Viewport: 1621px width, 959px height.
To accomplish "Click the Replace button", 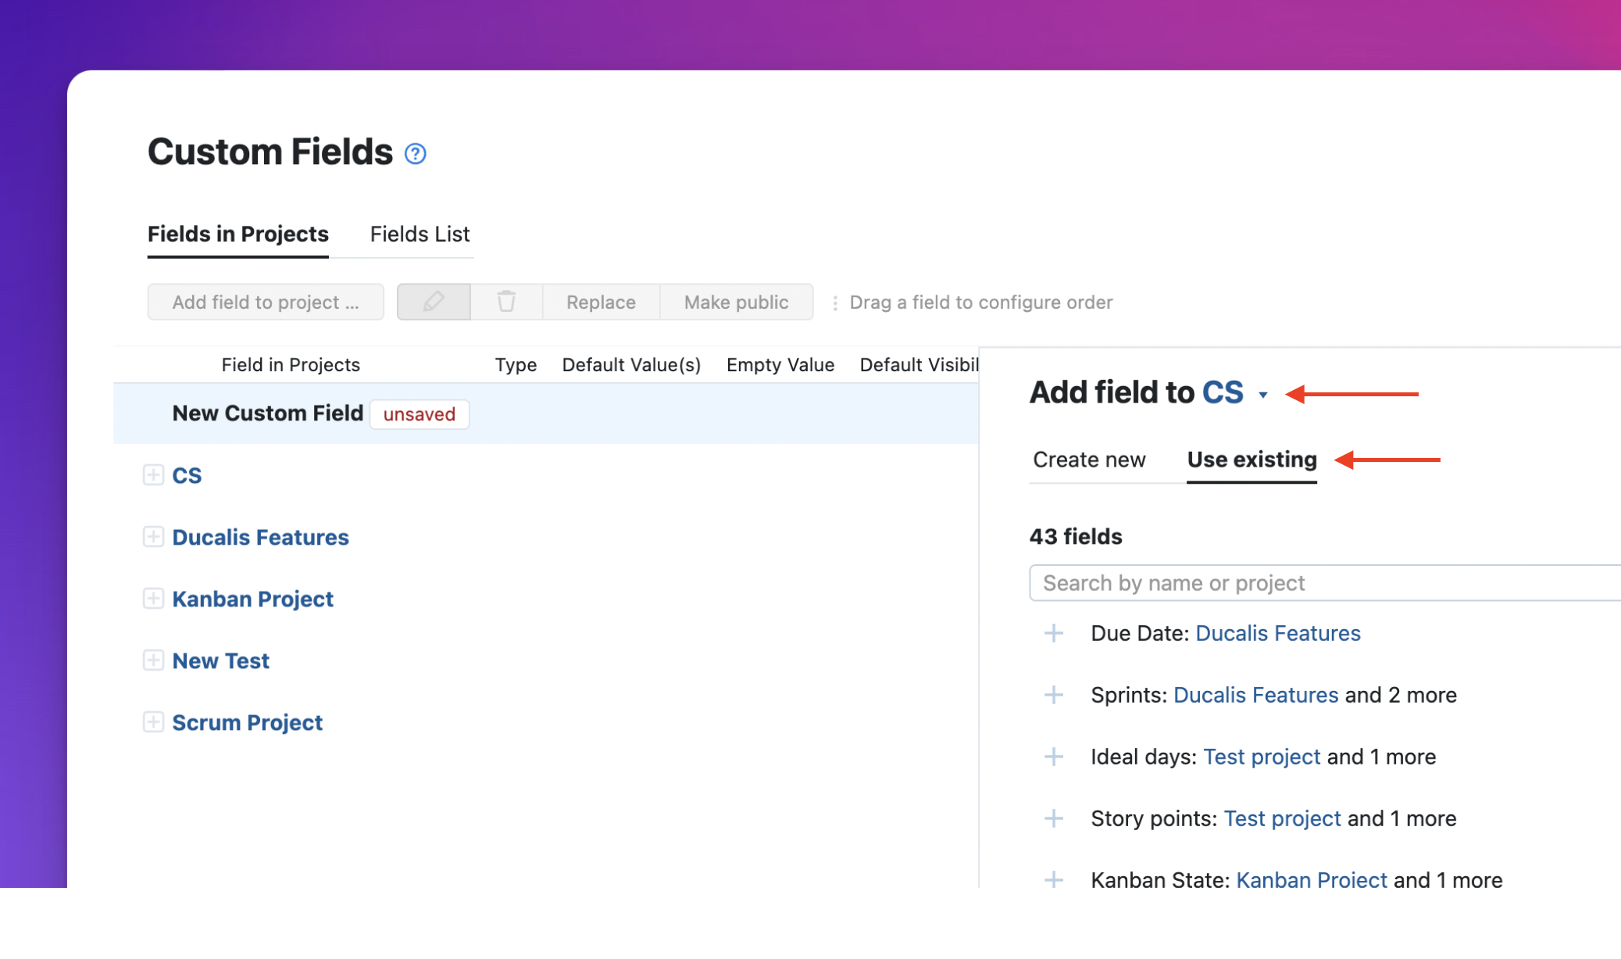I will coord(601,302).
